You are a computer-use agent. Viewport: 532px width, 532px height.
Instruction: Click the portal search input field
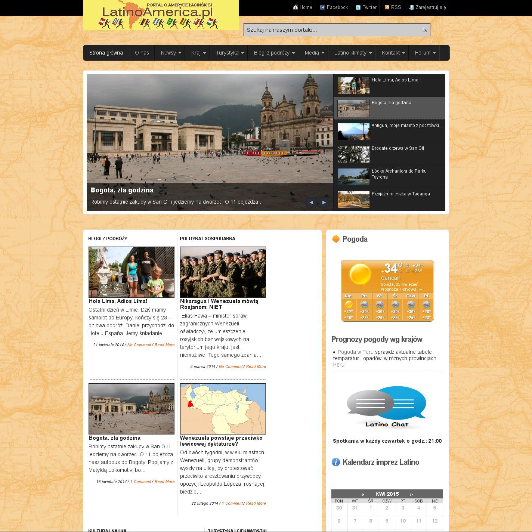pos(332,30)
